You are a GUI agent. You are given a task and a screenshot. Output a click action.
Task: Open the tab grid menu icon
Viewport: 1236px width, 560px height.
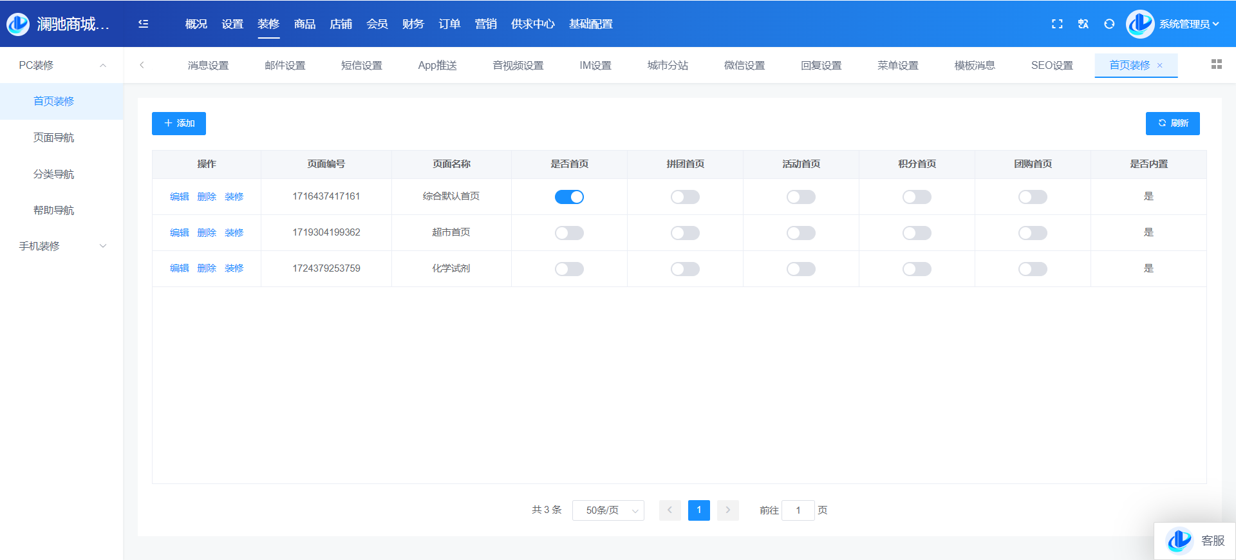(1216, 64)
